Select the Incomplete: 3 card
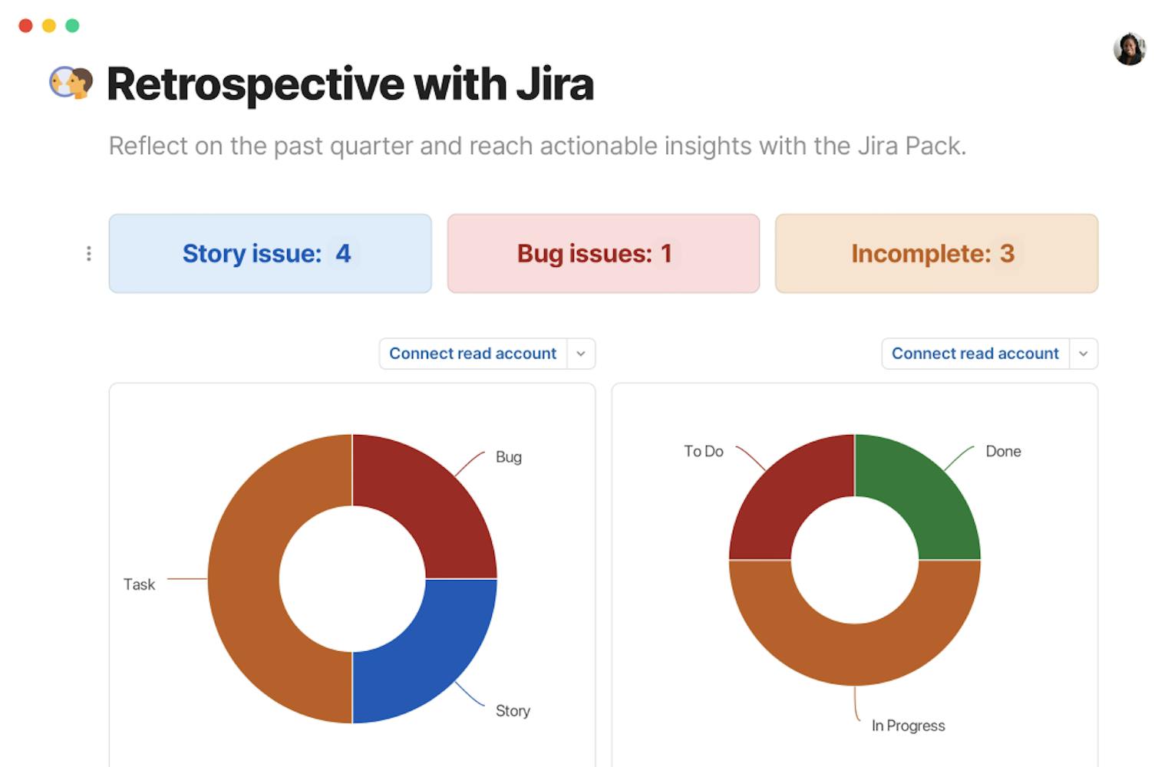Image resolution: width=1168 pixels, height=767 pixels. pos(936,253)
